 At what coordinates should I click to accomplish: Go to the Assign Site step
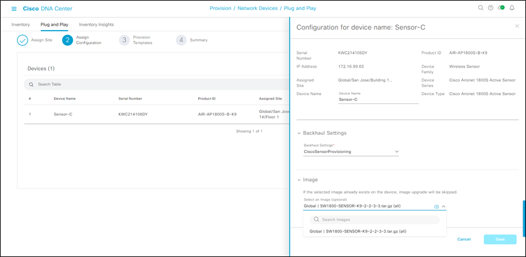point(35,40)
